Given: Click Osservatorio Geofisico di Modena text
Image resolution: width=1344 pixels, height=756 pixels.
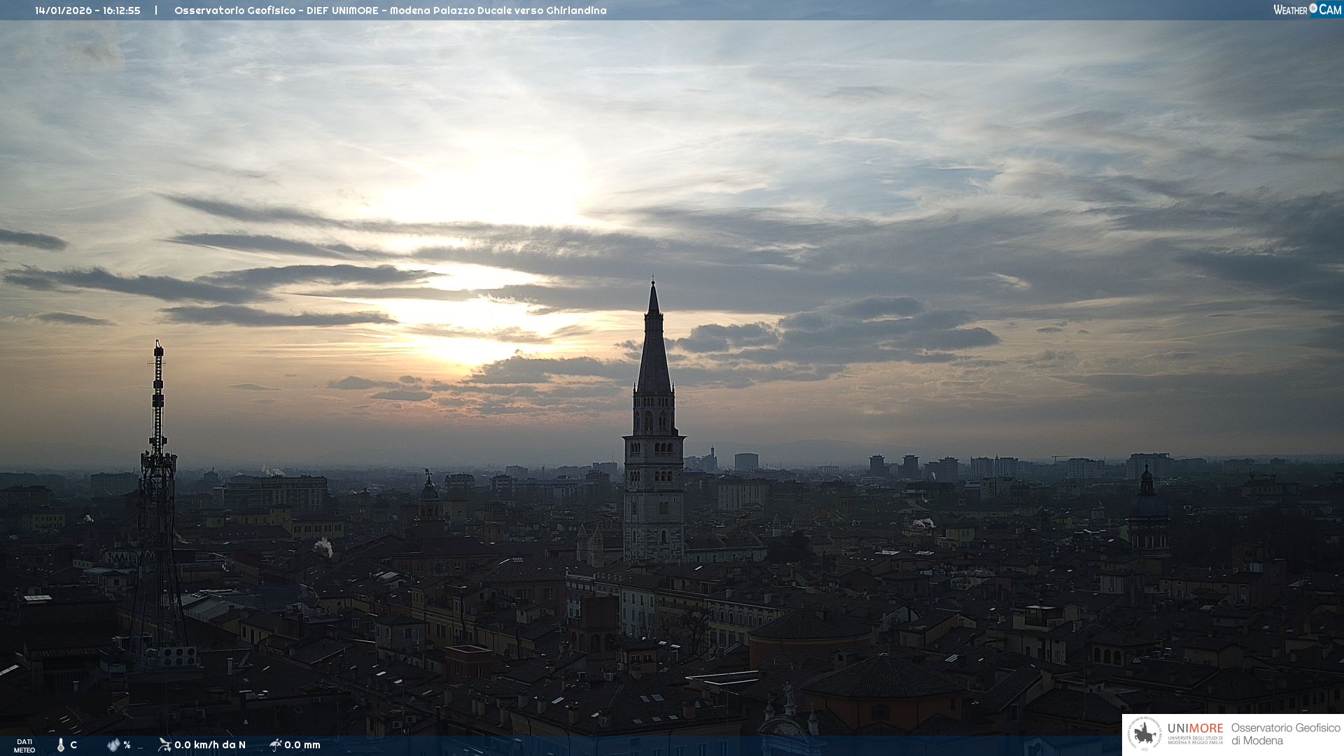Looking at the screenshot, I should pyautogui.click(x=1285, y=734).
